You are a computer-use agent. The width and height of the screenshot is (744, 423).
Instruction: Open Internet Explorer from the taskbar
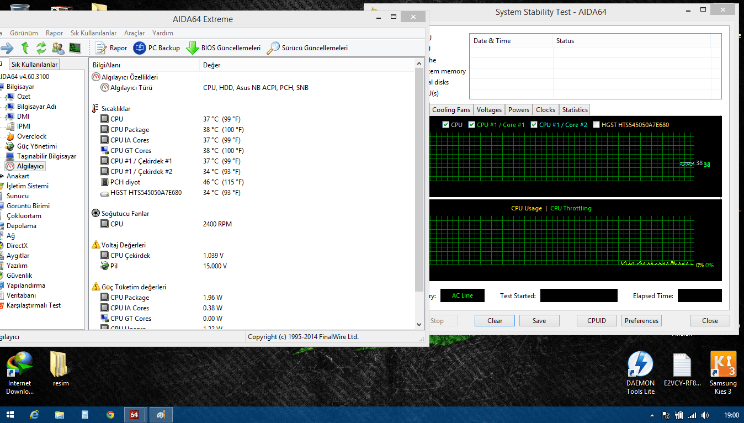coord(34,414)
